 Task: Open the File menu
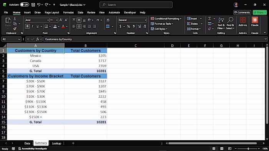[6, 13]
